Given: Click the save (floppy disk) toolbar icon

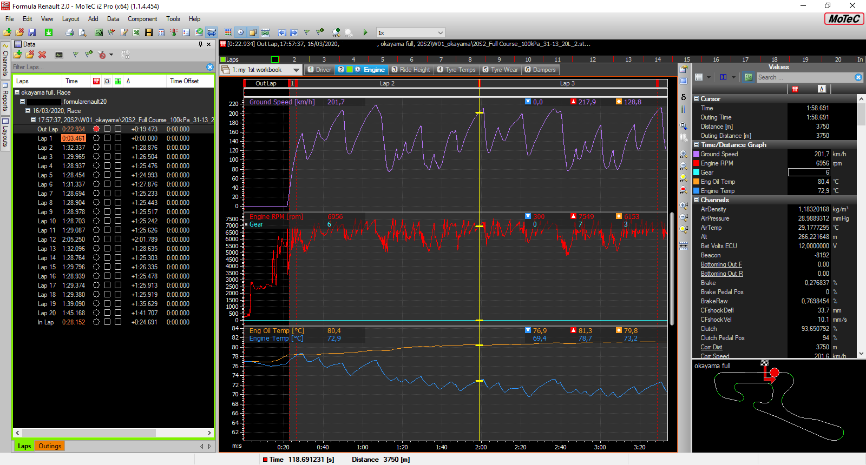Looking at the screenshot, I should click(x=32, y=32).
